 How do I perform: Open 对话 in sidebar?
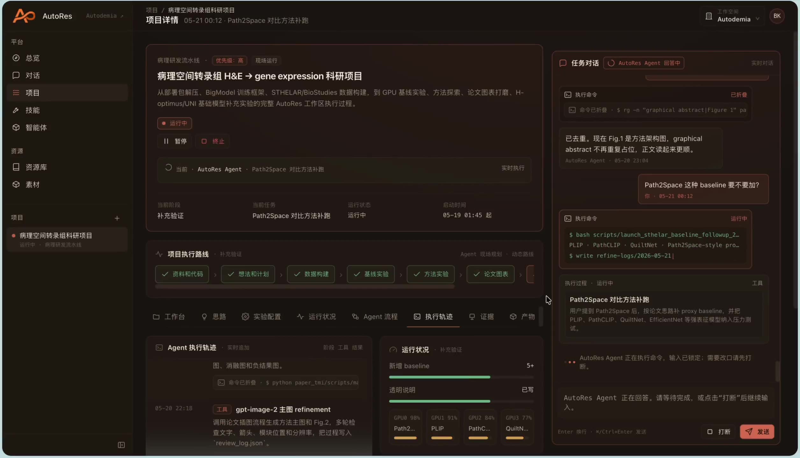67,75
